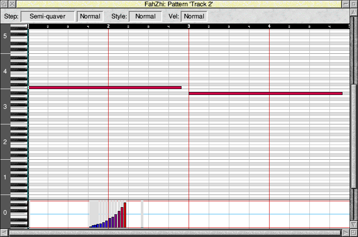This screenshot has width=358, height=237.
Task: Click the horizontal scroll right arrow
Action: click(345, 233)
